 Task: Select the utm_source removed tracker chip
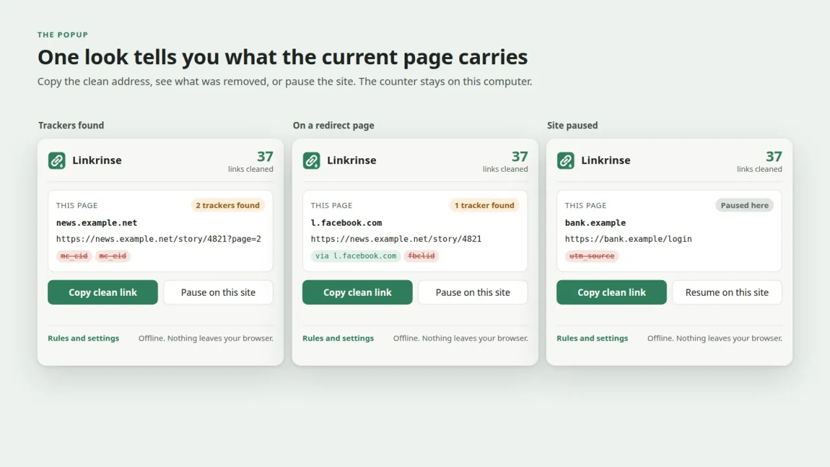[x=592, y=256]
